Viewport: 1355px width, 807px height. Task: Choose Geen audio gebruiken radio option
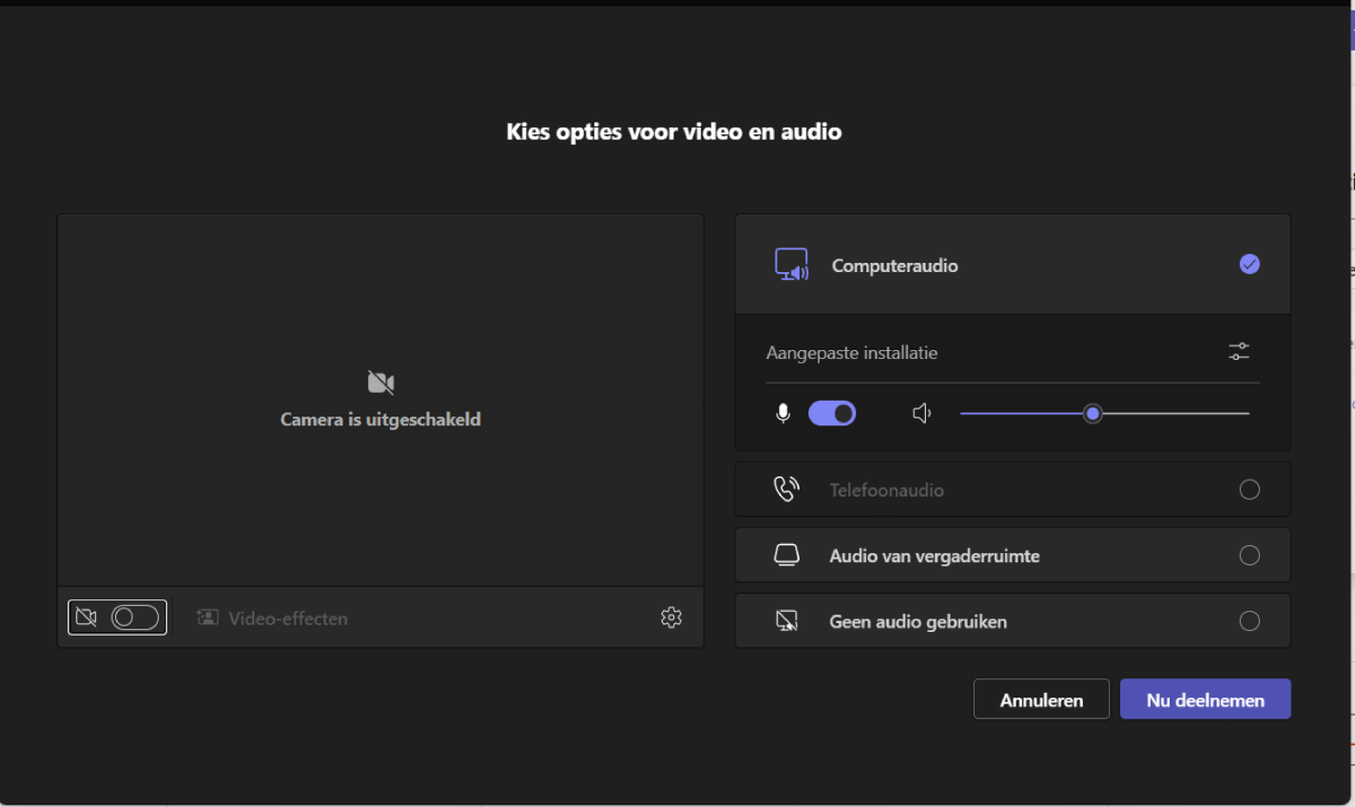coord(1249,620)
